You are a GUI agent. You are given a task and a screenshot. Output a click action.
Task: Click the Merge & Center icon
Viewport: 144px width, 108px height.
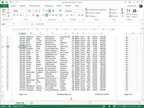61,15
